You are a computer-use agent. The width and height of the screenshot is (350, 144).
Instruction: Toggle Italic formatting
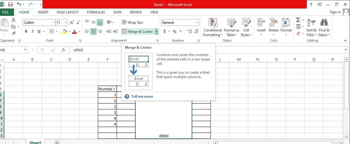[x=32, y=31]
